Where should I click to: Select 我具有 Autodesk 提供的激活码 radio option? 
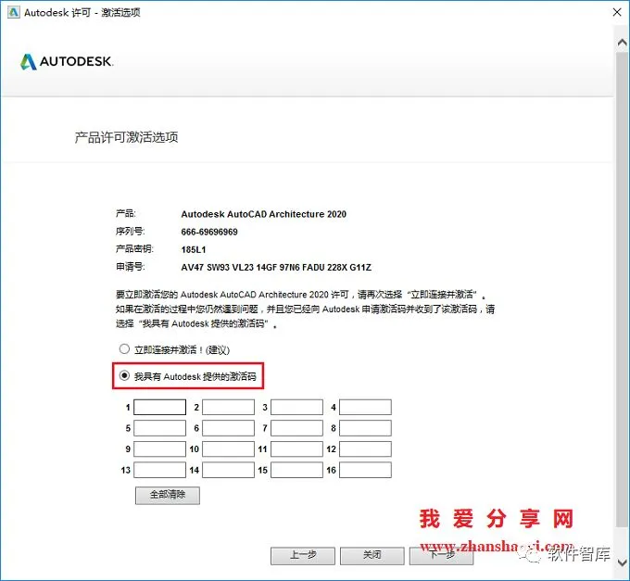tap(124, 375)
